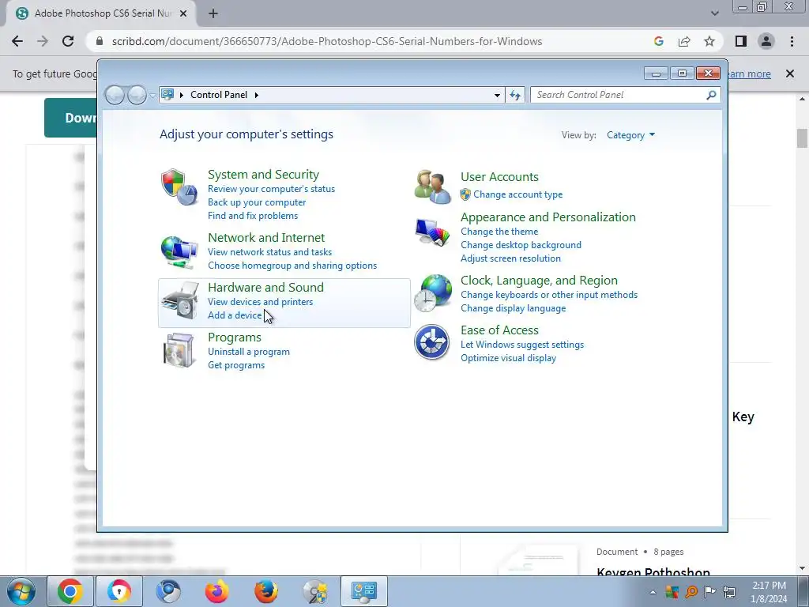
Task: Open Choose homegroup and sharing options
Action: click(292, 266)
